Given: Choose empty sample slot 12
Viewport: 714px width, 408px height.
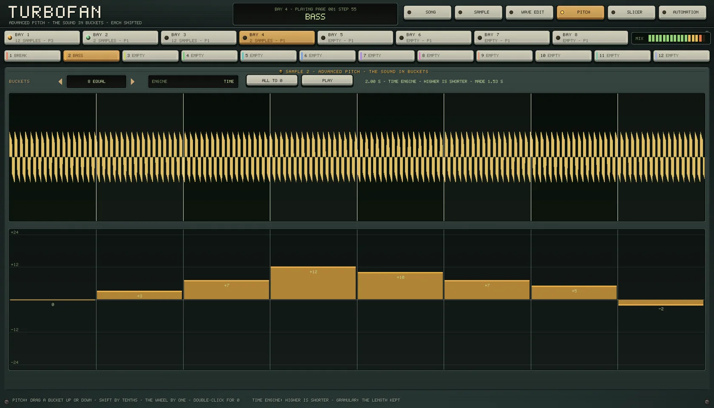Looking at the screenshot, I should click(682, 56).
